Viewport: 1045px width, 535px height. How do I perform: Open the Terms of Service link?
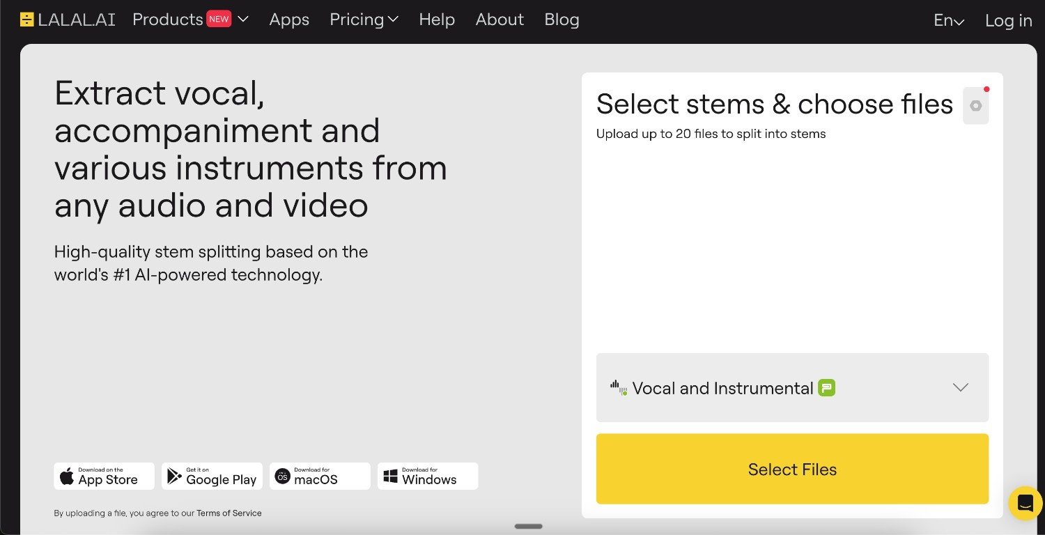pyautogui.click(x=229, y=513)
